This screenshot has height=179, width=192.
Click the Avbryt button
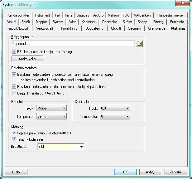pyautogui.click(x=151, y=172)
